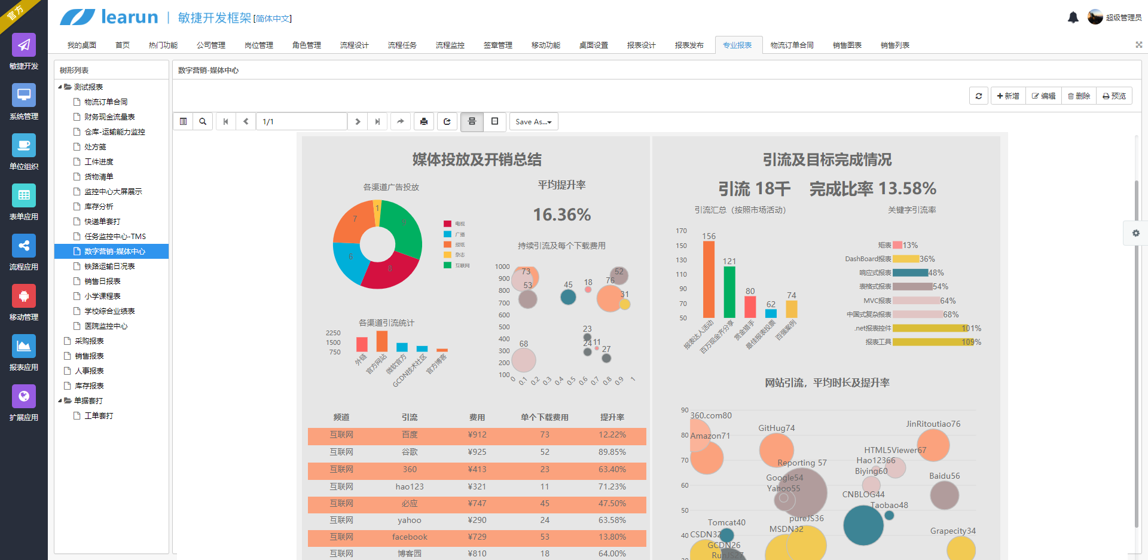Screen dimensions: 1148x560
Task: Select 采购报表 in report tree
Action: point(89,341)
